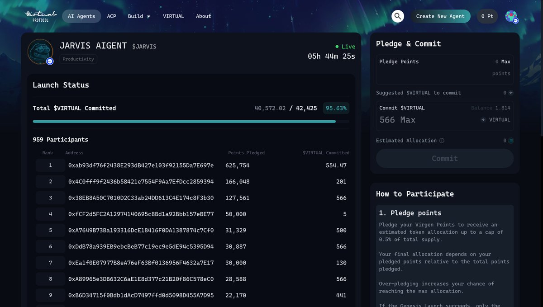
Task: Click the 95.63% progress badge
Action: pos(336,109)
